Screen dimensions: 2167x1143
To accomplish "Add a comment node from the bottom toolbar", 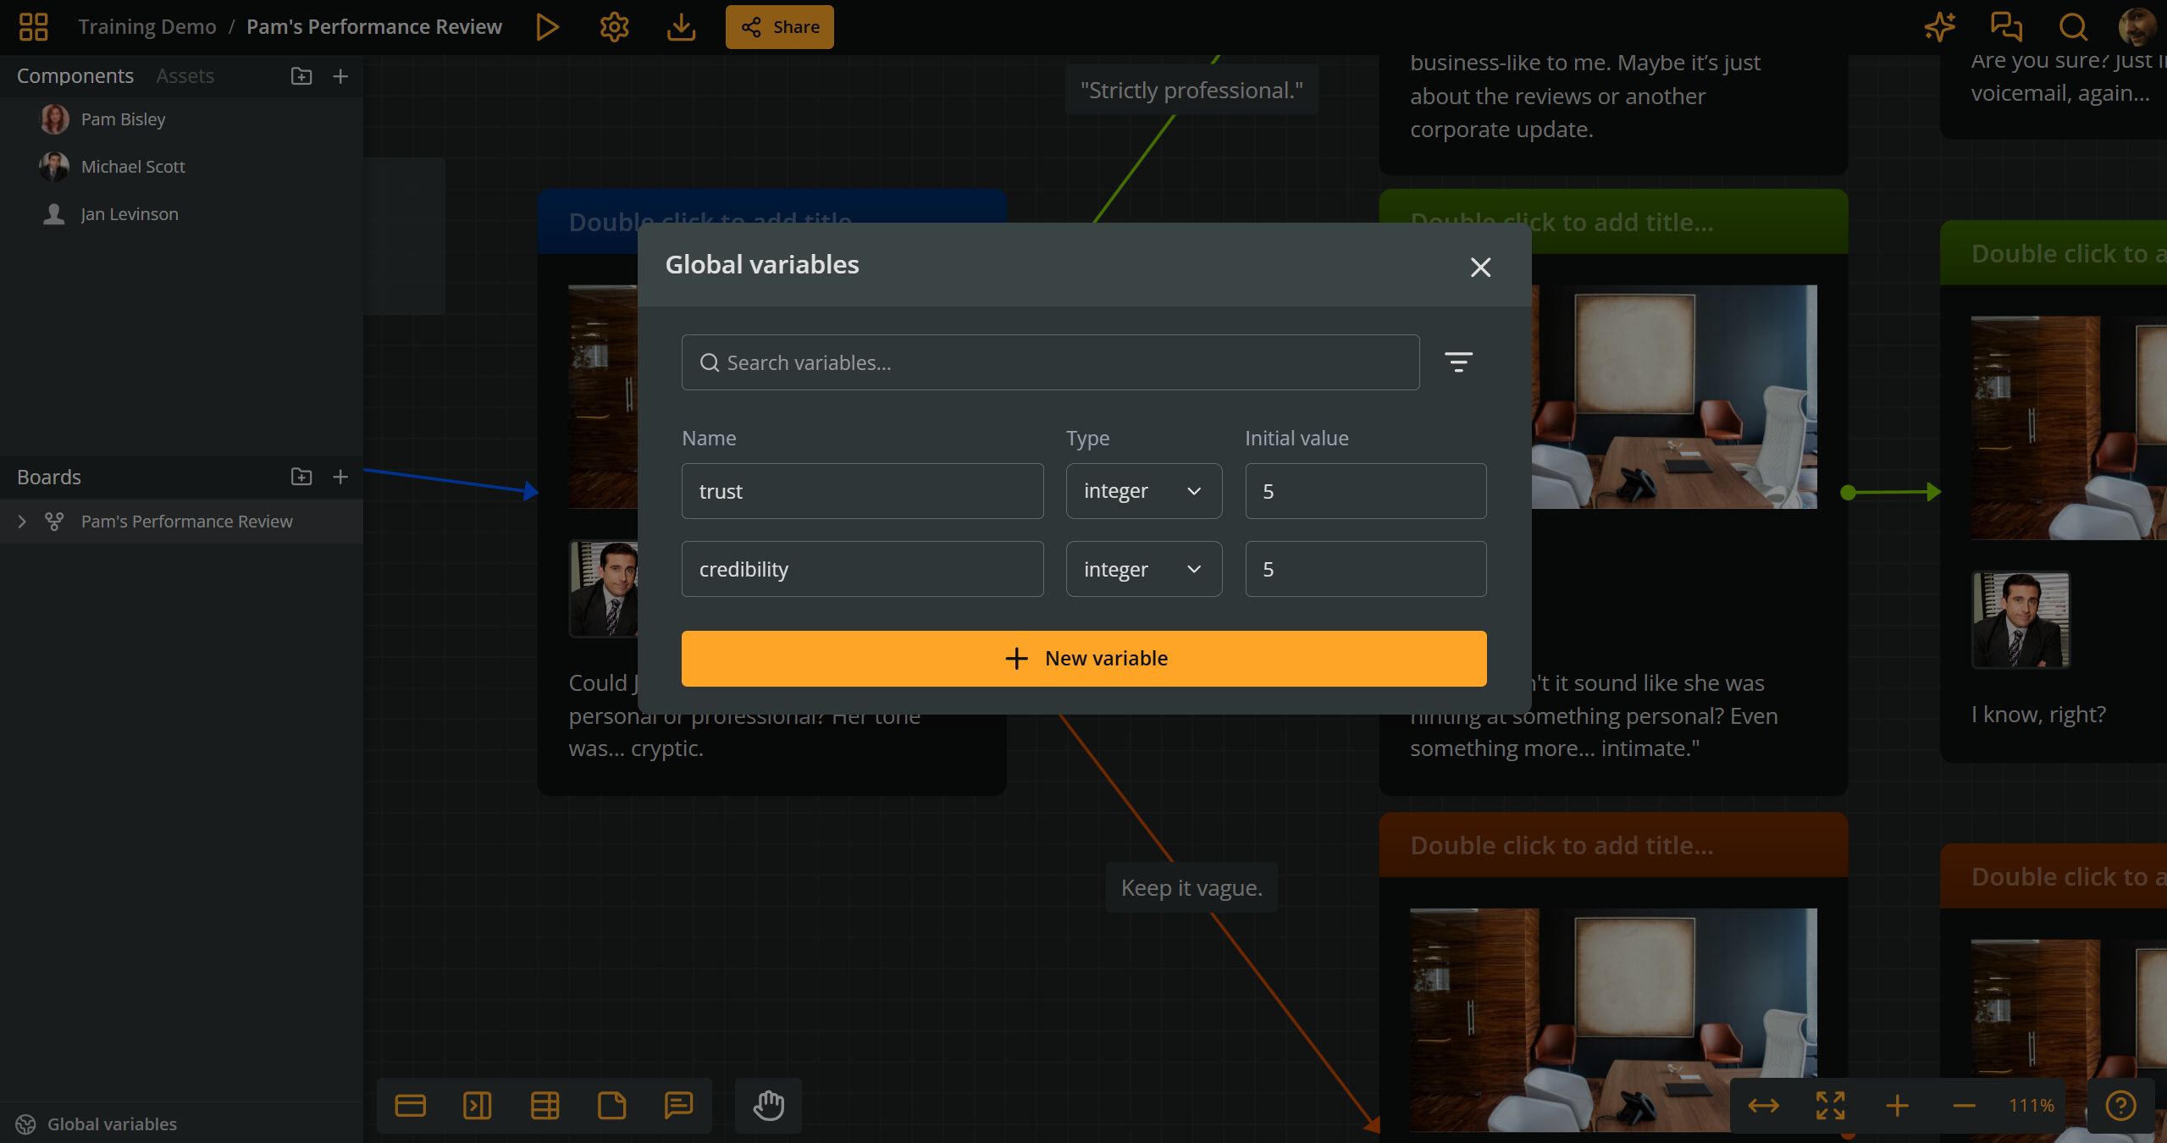I will pyautogui.click(x=679, y=1105).
